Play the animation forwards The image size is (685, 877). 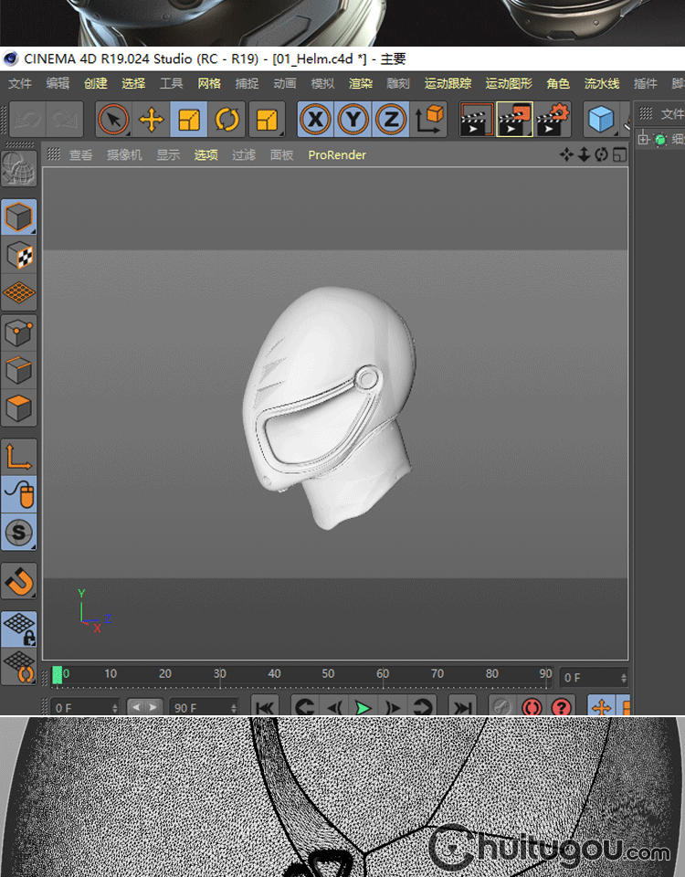coord(364,706)
